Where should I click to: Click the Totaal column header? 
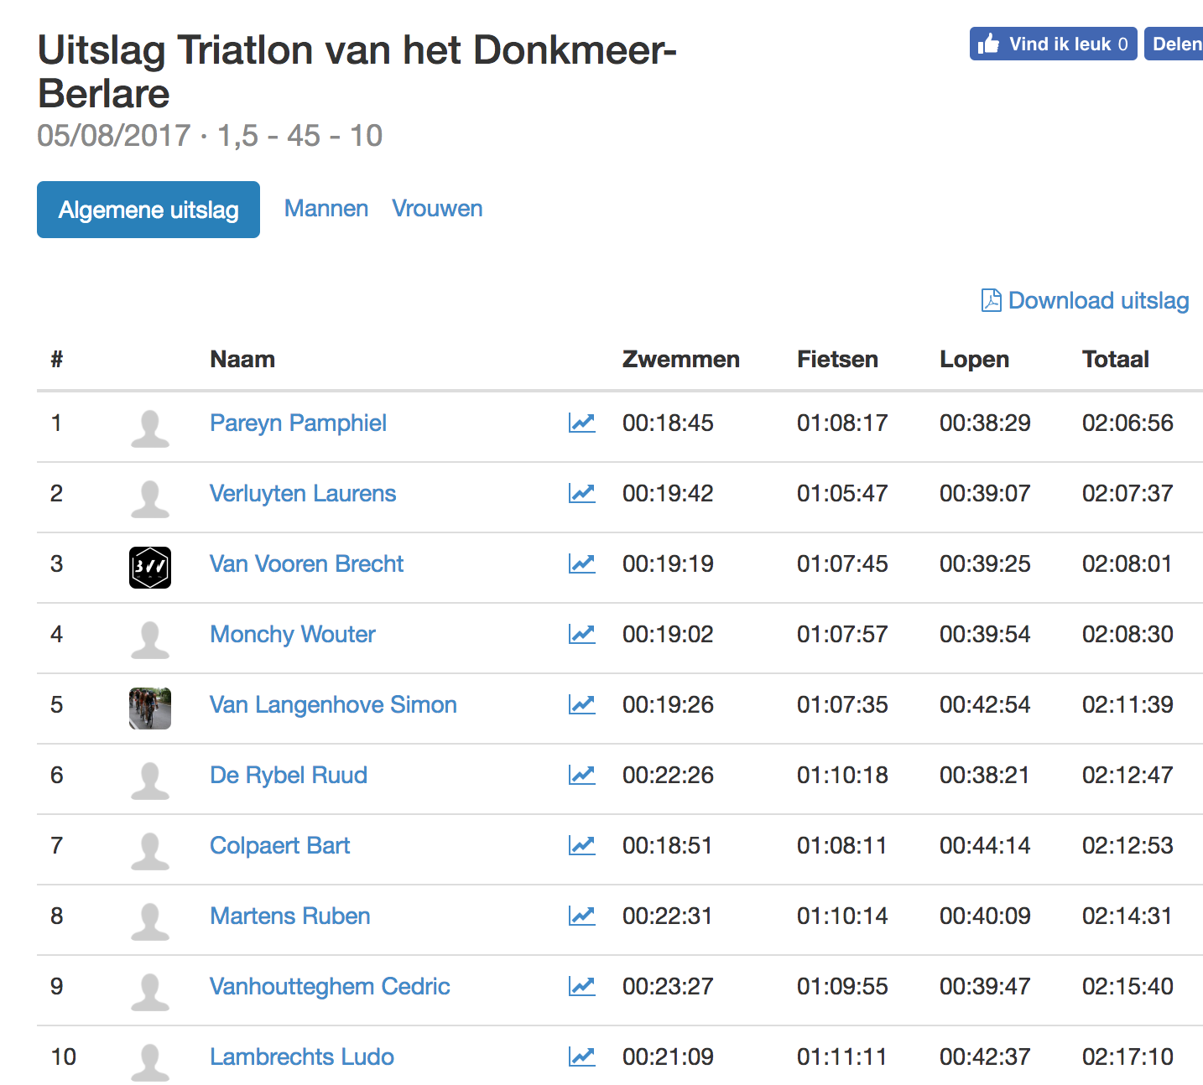[x=1115, y=359]
